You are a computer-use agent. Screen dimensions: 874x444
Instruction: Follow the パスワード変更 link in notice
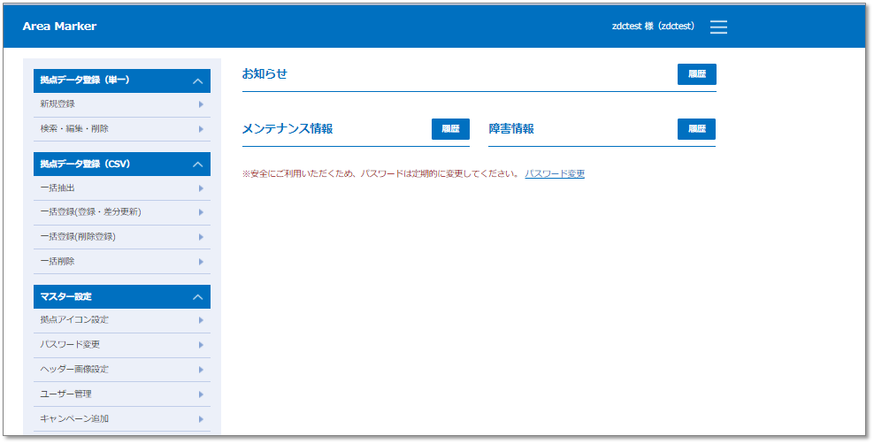pos(555,174)
